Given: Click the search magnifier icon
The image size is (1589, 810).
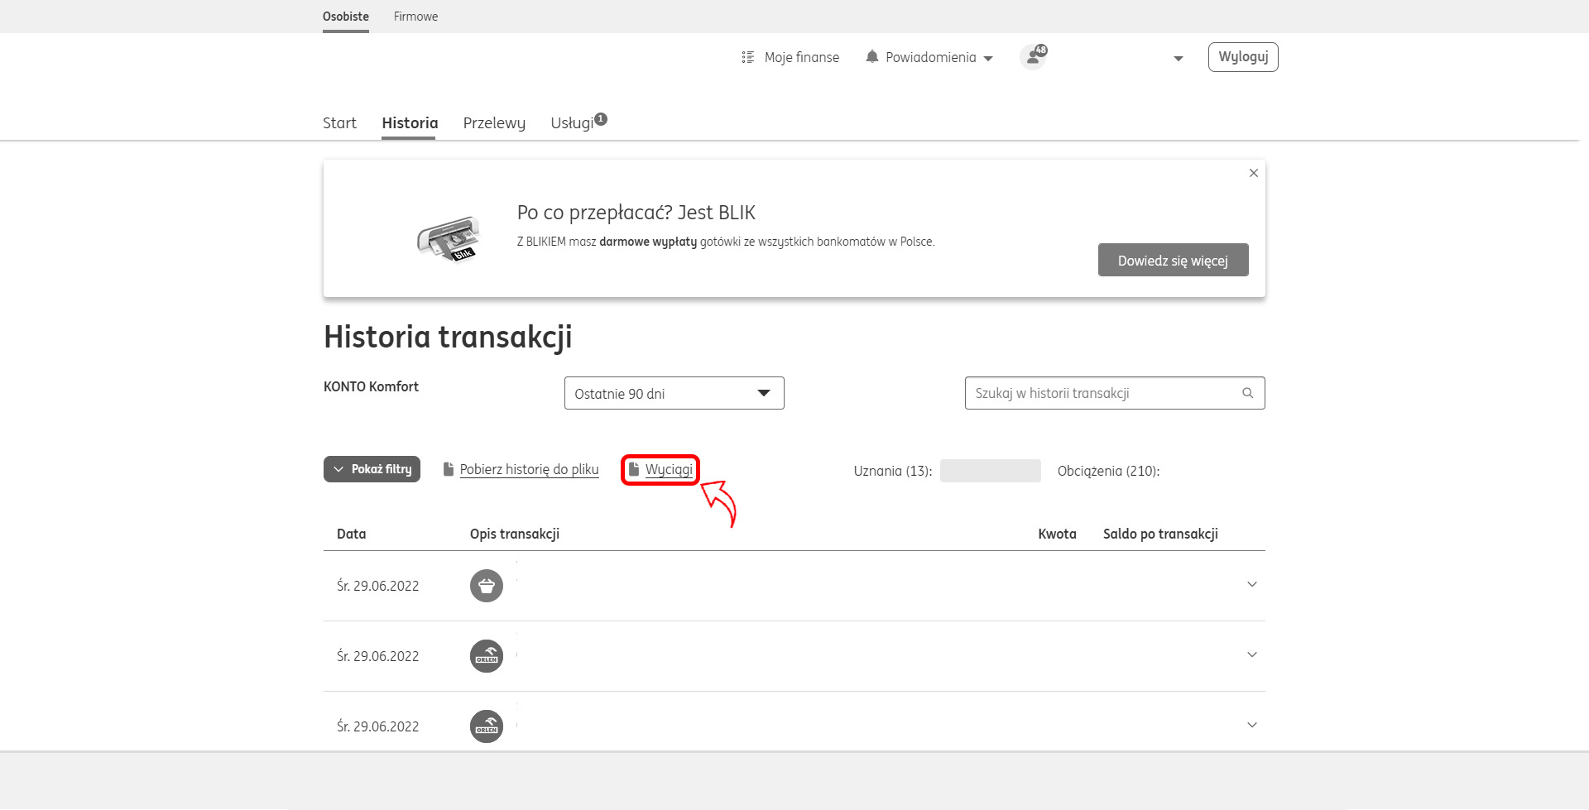Looking at the screenshot, I should point(1247,393).
